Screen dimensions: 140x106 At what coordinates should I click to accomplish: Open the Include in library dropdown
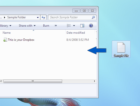coord(6,26)
